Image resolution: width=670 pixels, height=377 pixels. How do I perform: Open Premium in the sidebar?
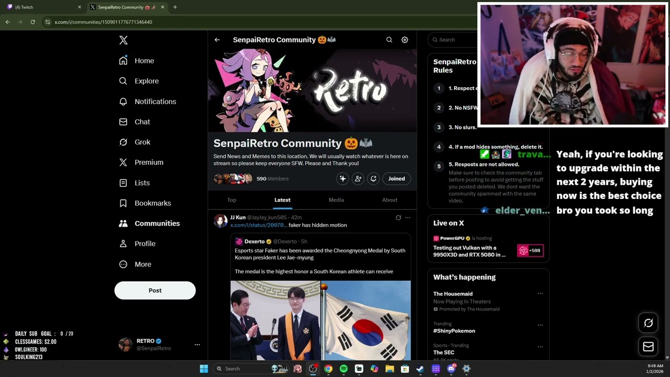141,162
